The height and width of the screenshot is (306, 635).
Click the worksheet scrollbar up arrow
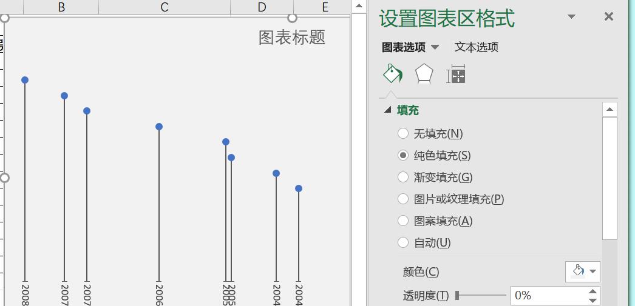pos(359,6)
